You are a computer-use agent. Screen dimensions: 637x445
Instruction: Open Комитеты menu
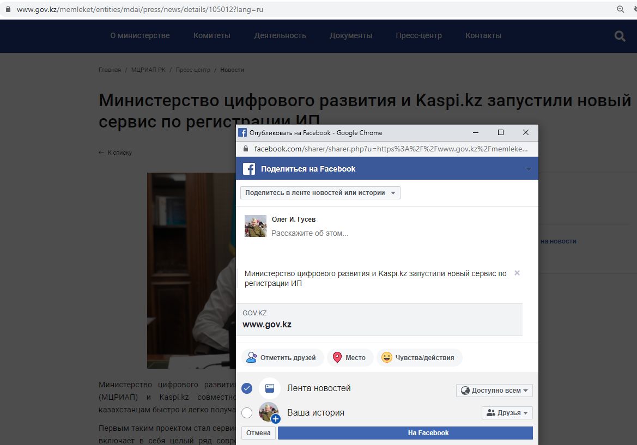tap(211, 36)
